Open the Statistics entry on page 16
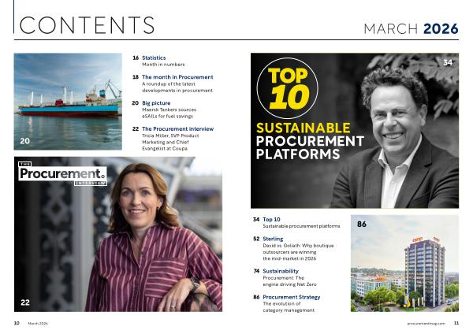473x334 pixels. pos(154,58)
